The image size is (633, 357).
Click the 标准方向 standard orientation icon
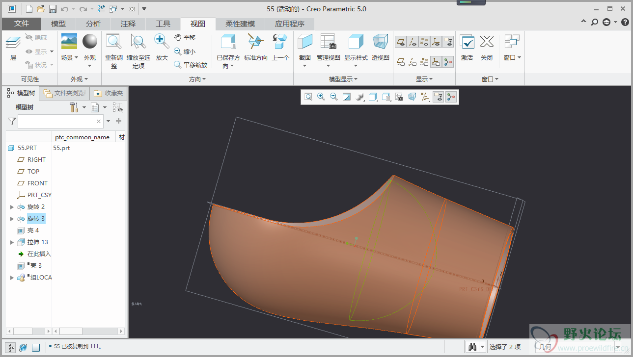coord(255,41)
